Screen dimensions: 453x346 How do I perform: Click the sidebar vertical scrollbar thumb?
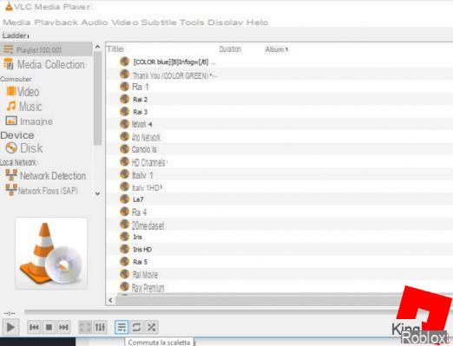[98, 98]
